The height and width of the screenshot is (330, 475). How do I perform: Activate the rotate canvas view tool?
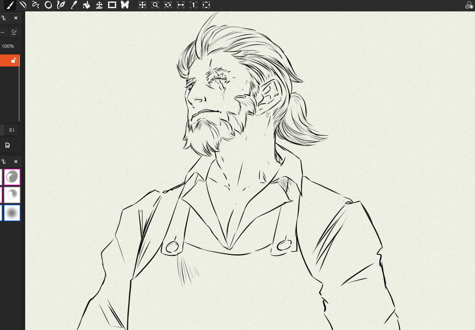coord(168,5)
